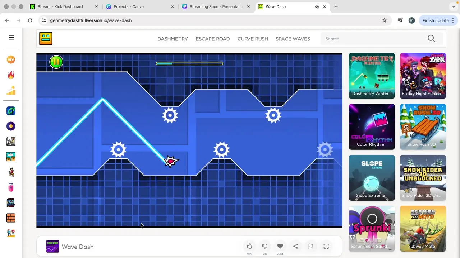Select the purple circle category icon
Image resolution: width=460 pixels, height=258 pixels.
[11, 126]
